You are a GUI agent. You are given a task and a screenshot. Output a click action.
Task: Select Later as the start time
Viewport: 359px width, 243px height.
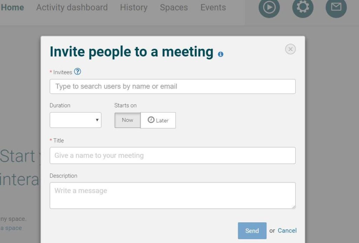tap(158, 120)
